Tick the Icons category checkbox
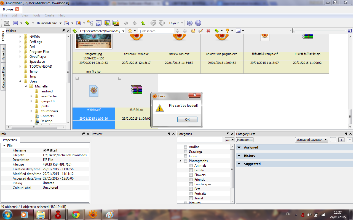Image resolution: width=353 pixels, height=220 pixels. point(186,156)
